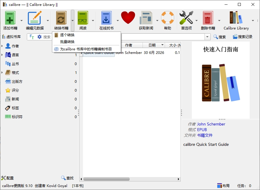Click the Add books (添加书籍) icon
The width and height of the screenshot is (260, 190).
10,18
